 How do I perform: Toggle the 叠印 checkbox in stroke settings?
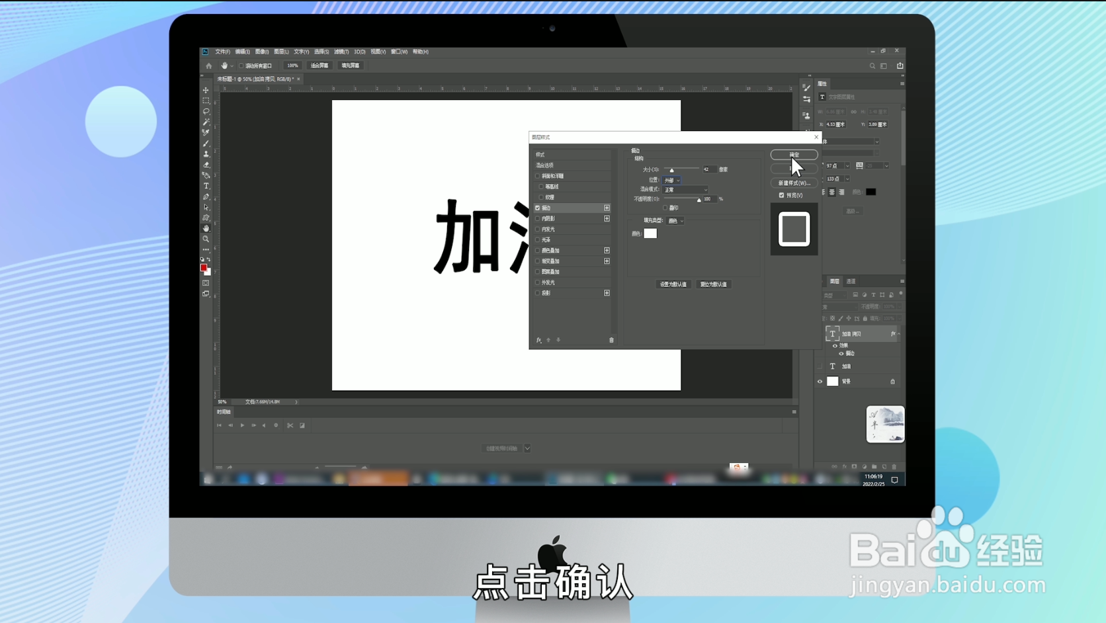[x=665, y=208]
